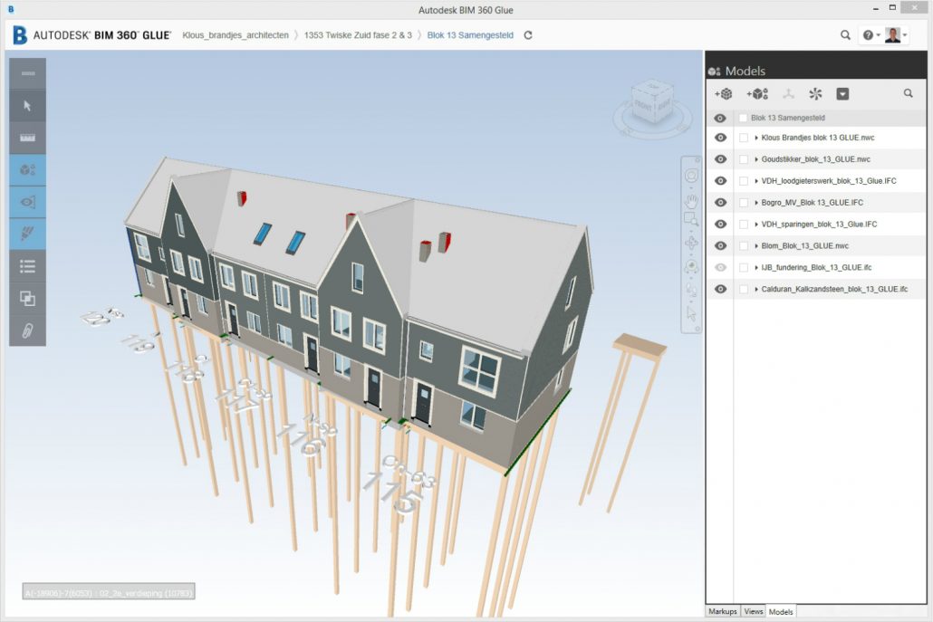The width and height of the screenshot is (933, 622).
Task: Hide the Klous Brandjes blok 13 GLUE.nwc model
Action: [x=720, y=138]
